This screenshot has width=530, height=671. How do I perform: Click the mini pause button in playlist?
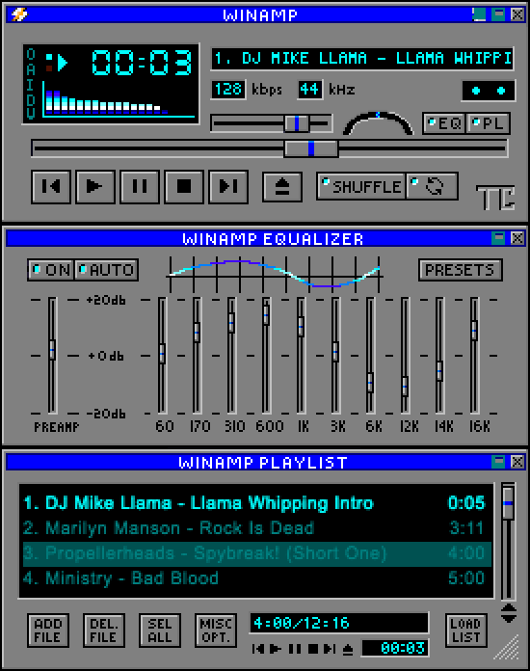pos(295,649)
